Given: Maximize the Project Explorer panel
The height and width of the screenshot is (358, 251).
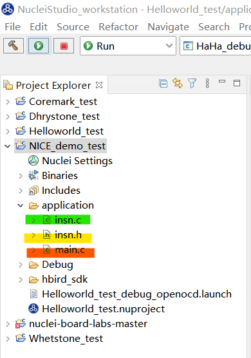Looking at the screenshot, I should point(237,83).
